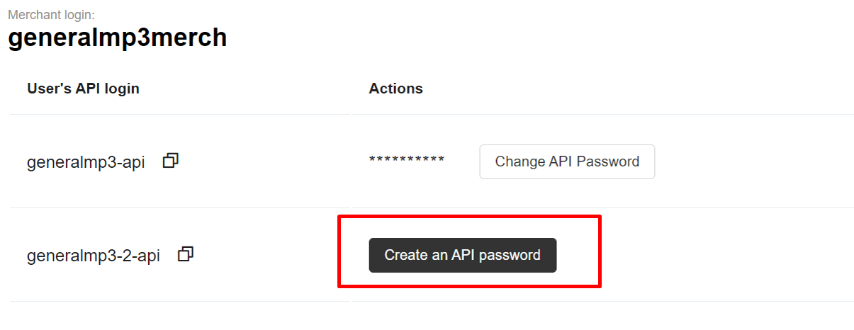
Task: Click the Actions column header
Action: coord(395,89)
